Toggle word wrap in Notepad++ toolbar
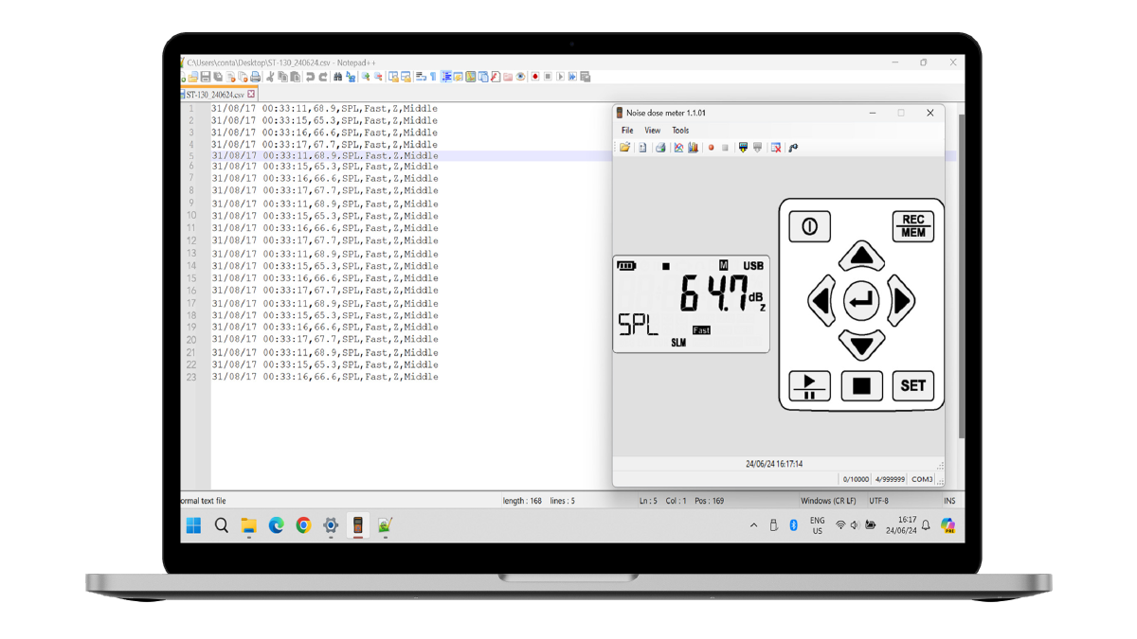This screenshot has width=1137, height=639. [420, 77]
